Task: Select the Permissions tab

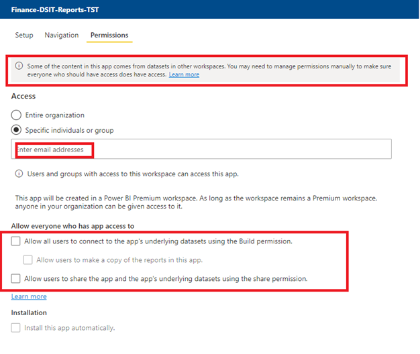Action: coord(109,35)
